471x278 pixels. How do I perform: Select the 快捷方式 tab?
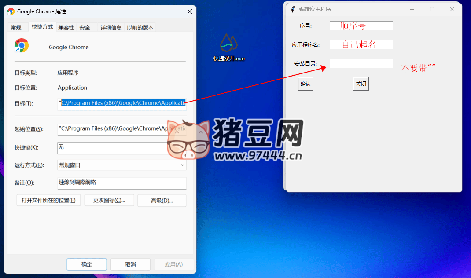click(42, 27)
